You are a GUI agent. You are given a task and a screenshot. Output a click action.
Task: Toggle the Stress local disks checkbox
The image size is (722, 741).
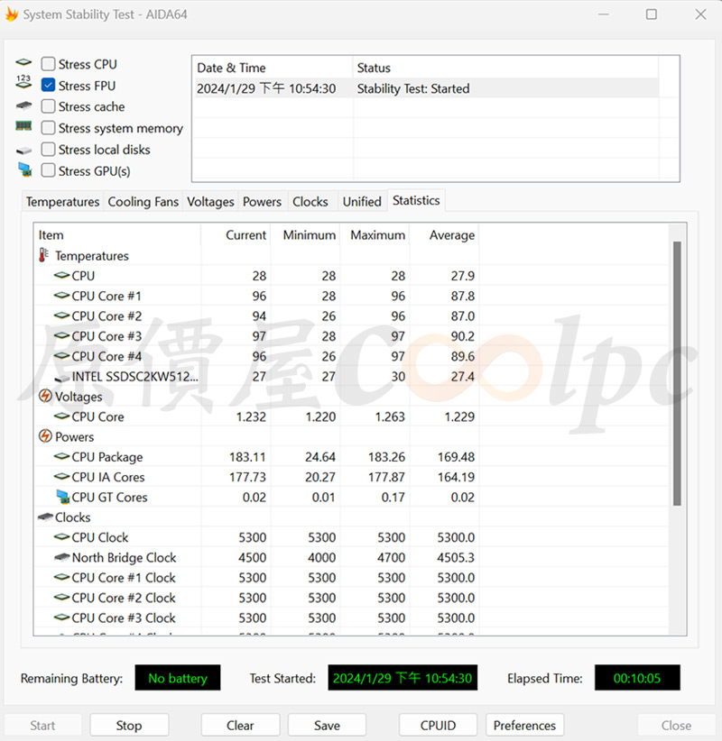(49, 150)
